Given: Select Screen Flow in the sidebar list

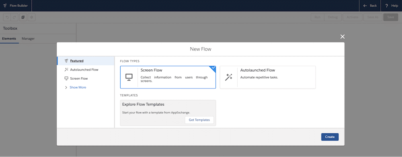Looking at the screenshot, I should [86, 78].
